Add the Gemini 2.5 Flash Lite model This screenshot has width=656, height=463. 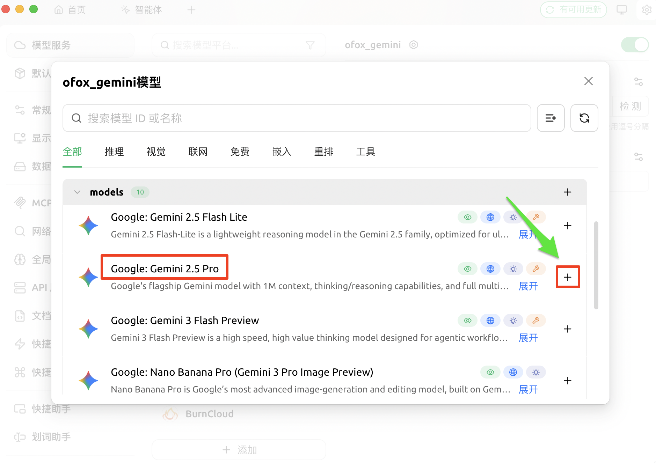[568, 226]
